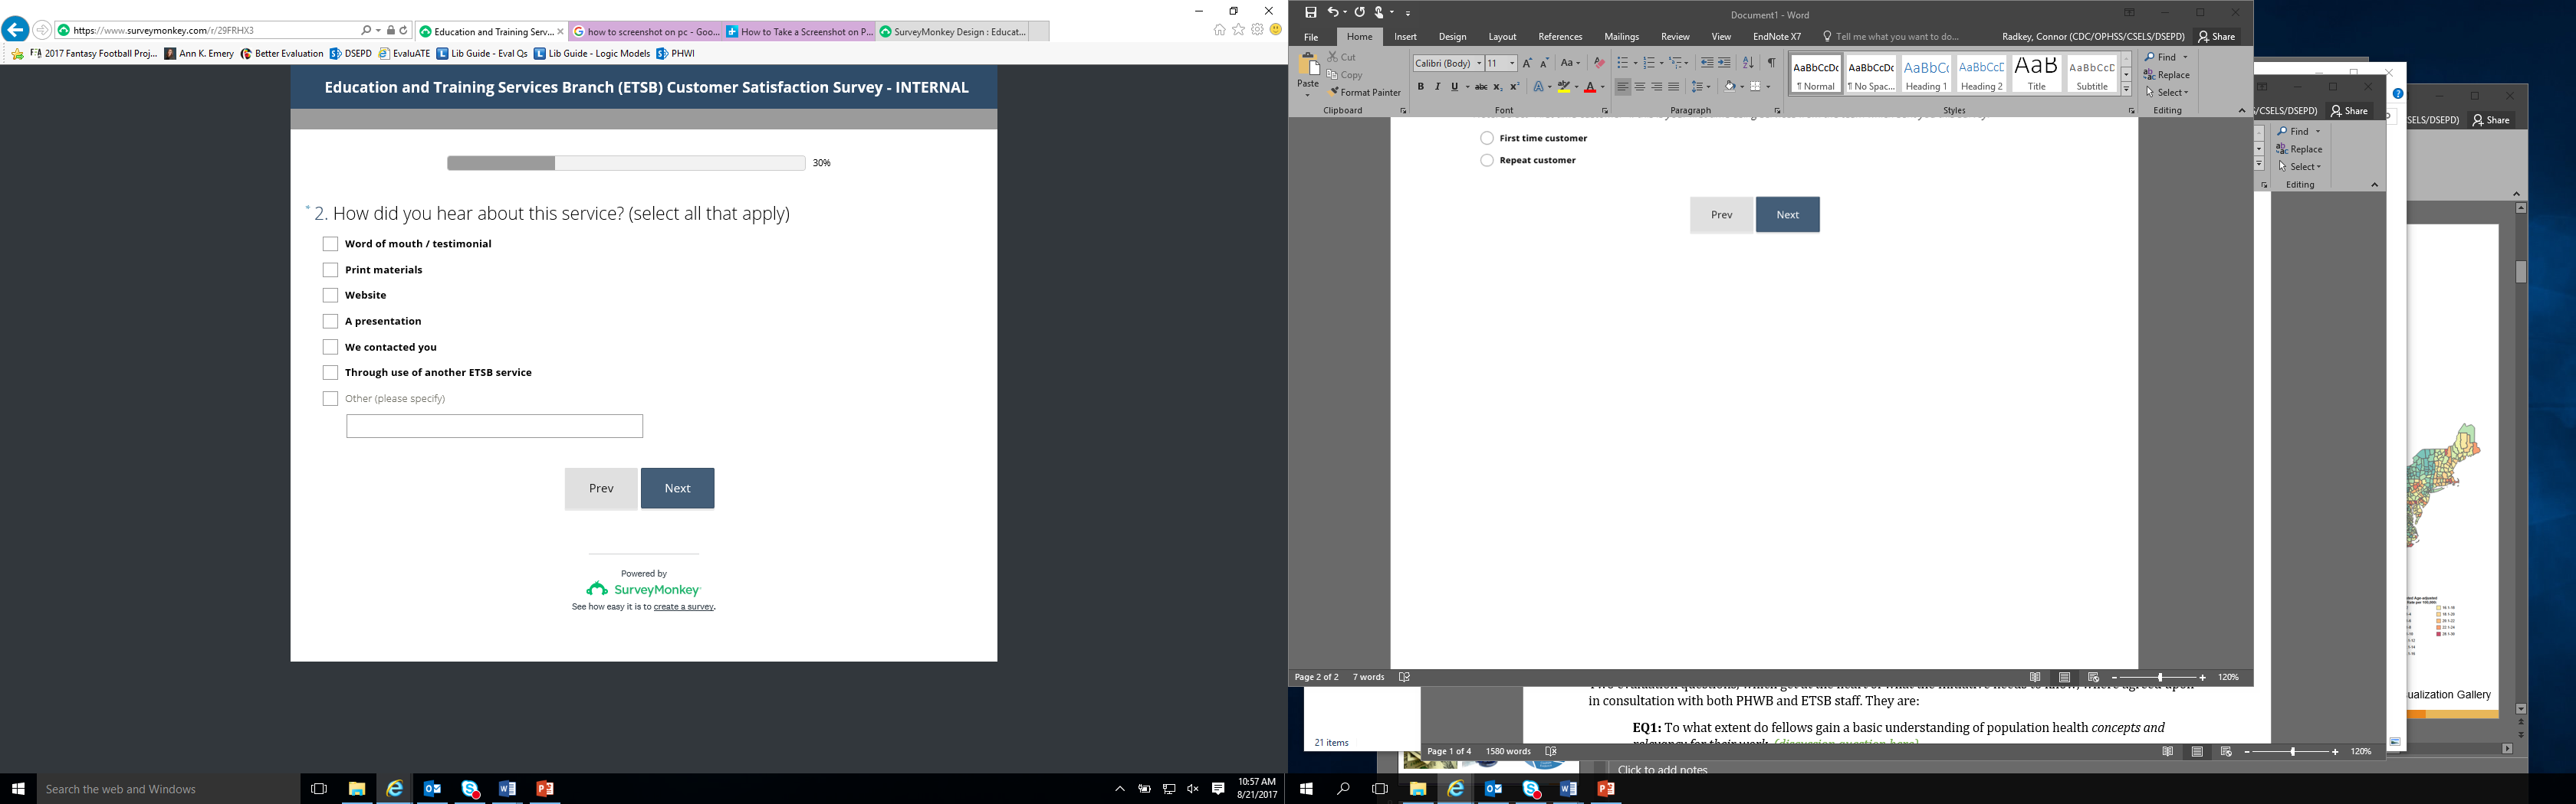Sort paragraphs alphabetically in Word

coord(1748,63)
